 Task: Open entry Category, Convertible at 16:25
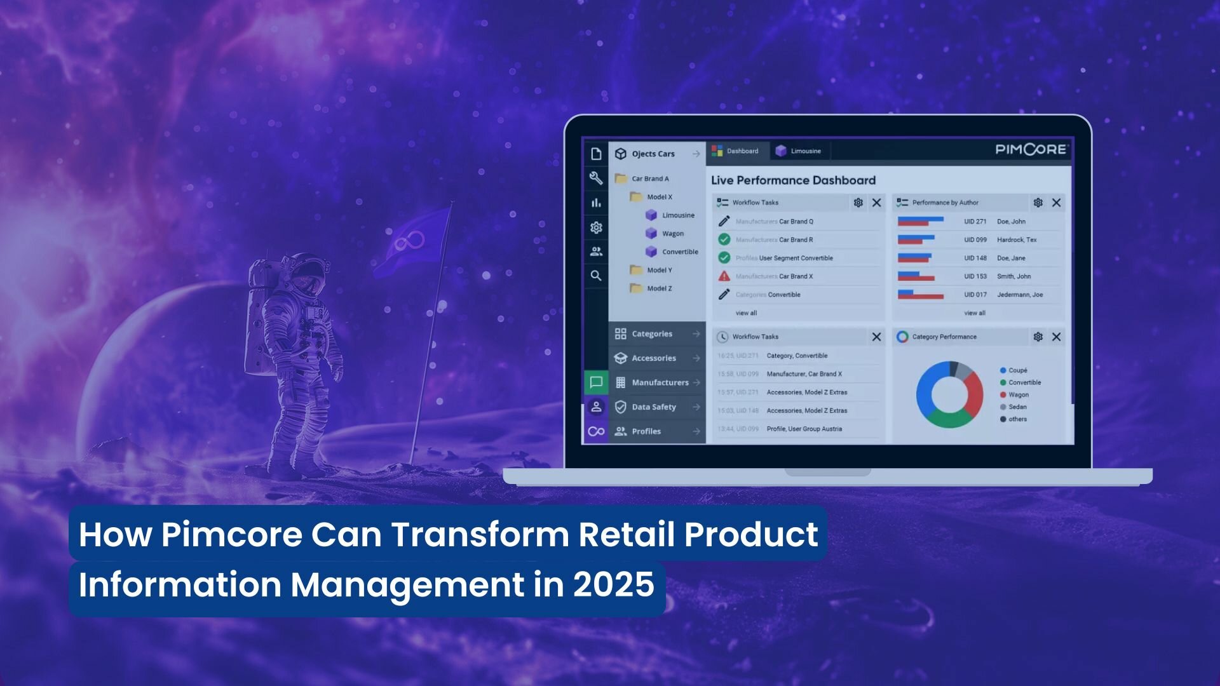coord(799,356)
